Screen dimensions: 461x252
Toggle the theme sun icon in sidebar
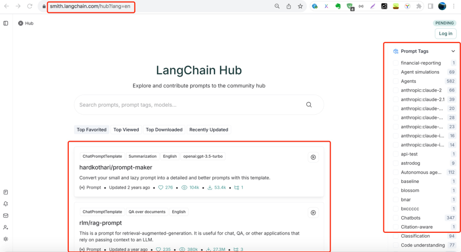(x=6, y=239)
